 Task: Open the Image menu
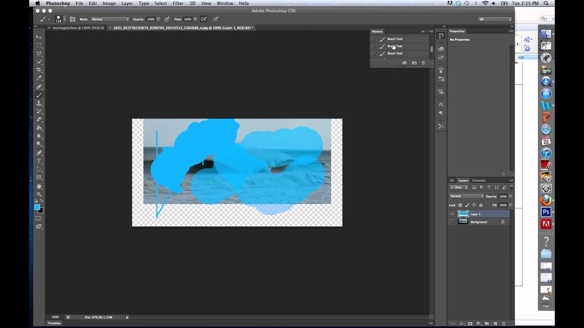[109, 3]
